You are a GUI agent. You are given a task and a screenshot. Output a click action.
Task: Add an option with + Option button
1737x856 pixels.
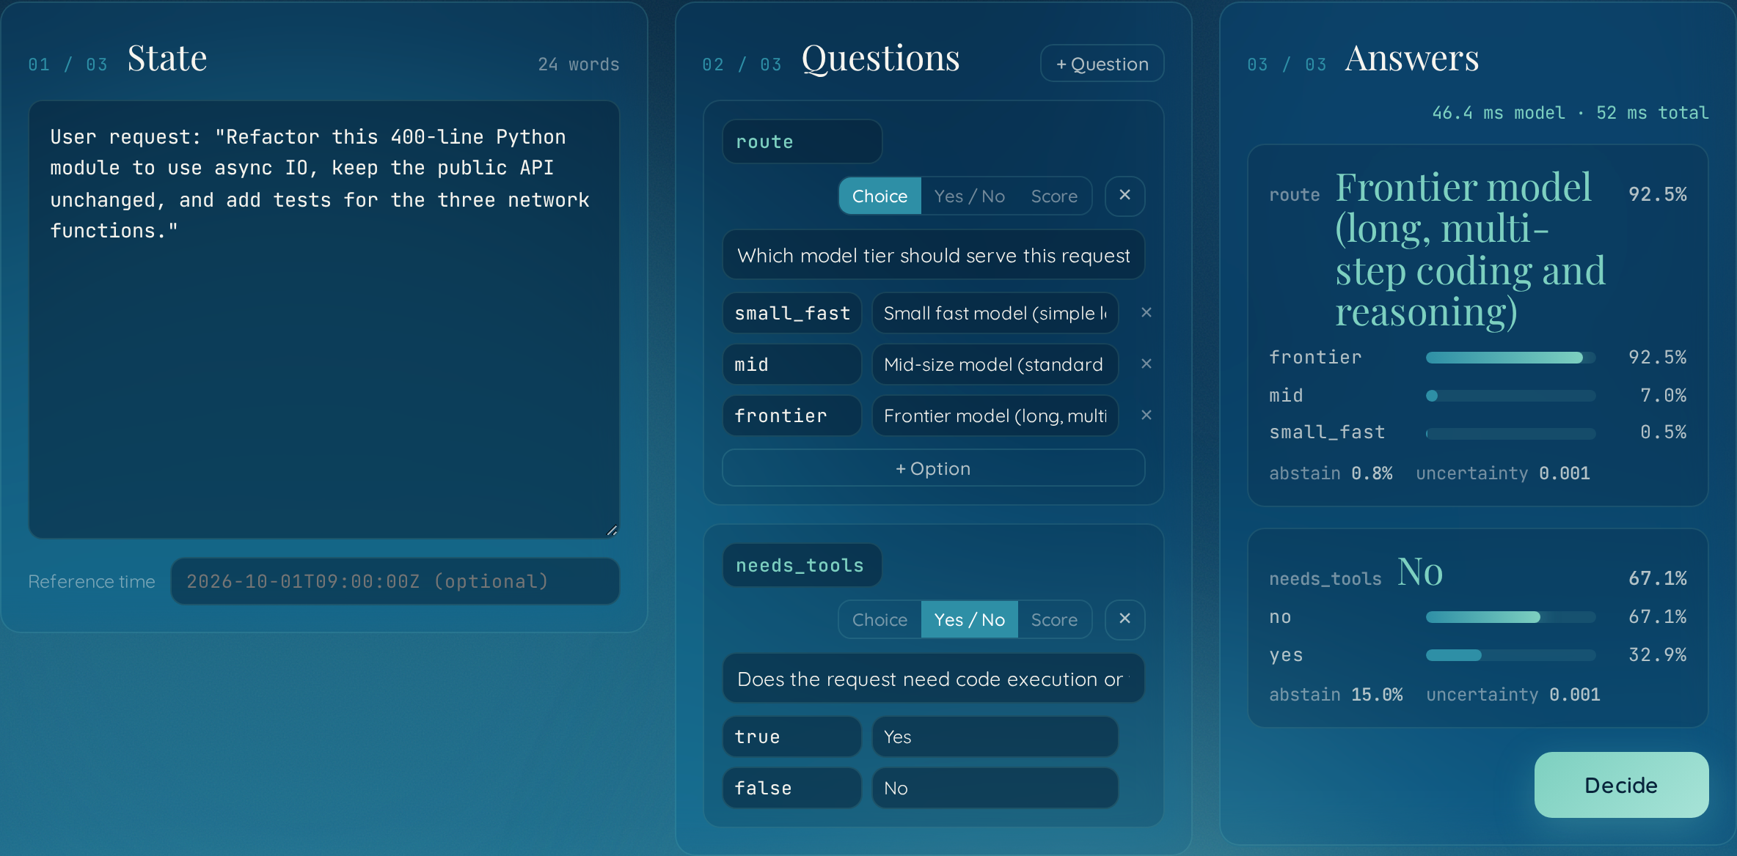pos(933,468)
